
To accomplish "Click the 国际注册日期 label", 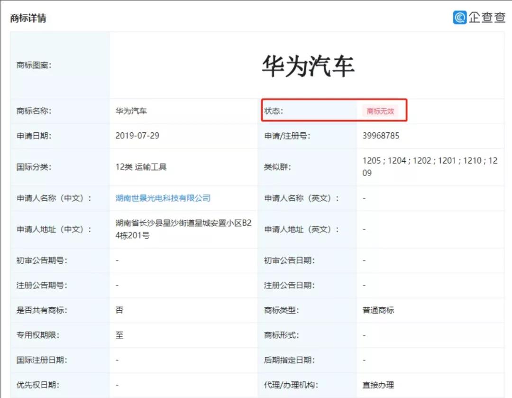I will pyautogui.click(x=42, y=360).
